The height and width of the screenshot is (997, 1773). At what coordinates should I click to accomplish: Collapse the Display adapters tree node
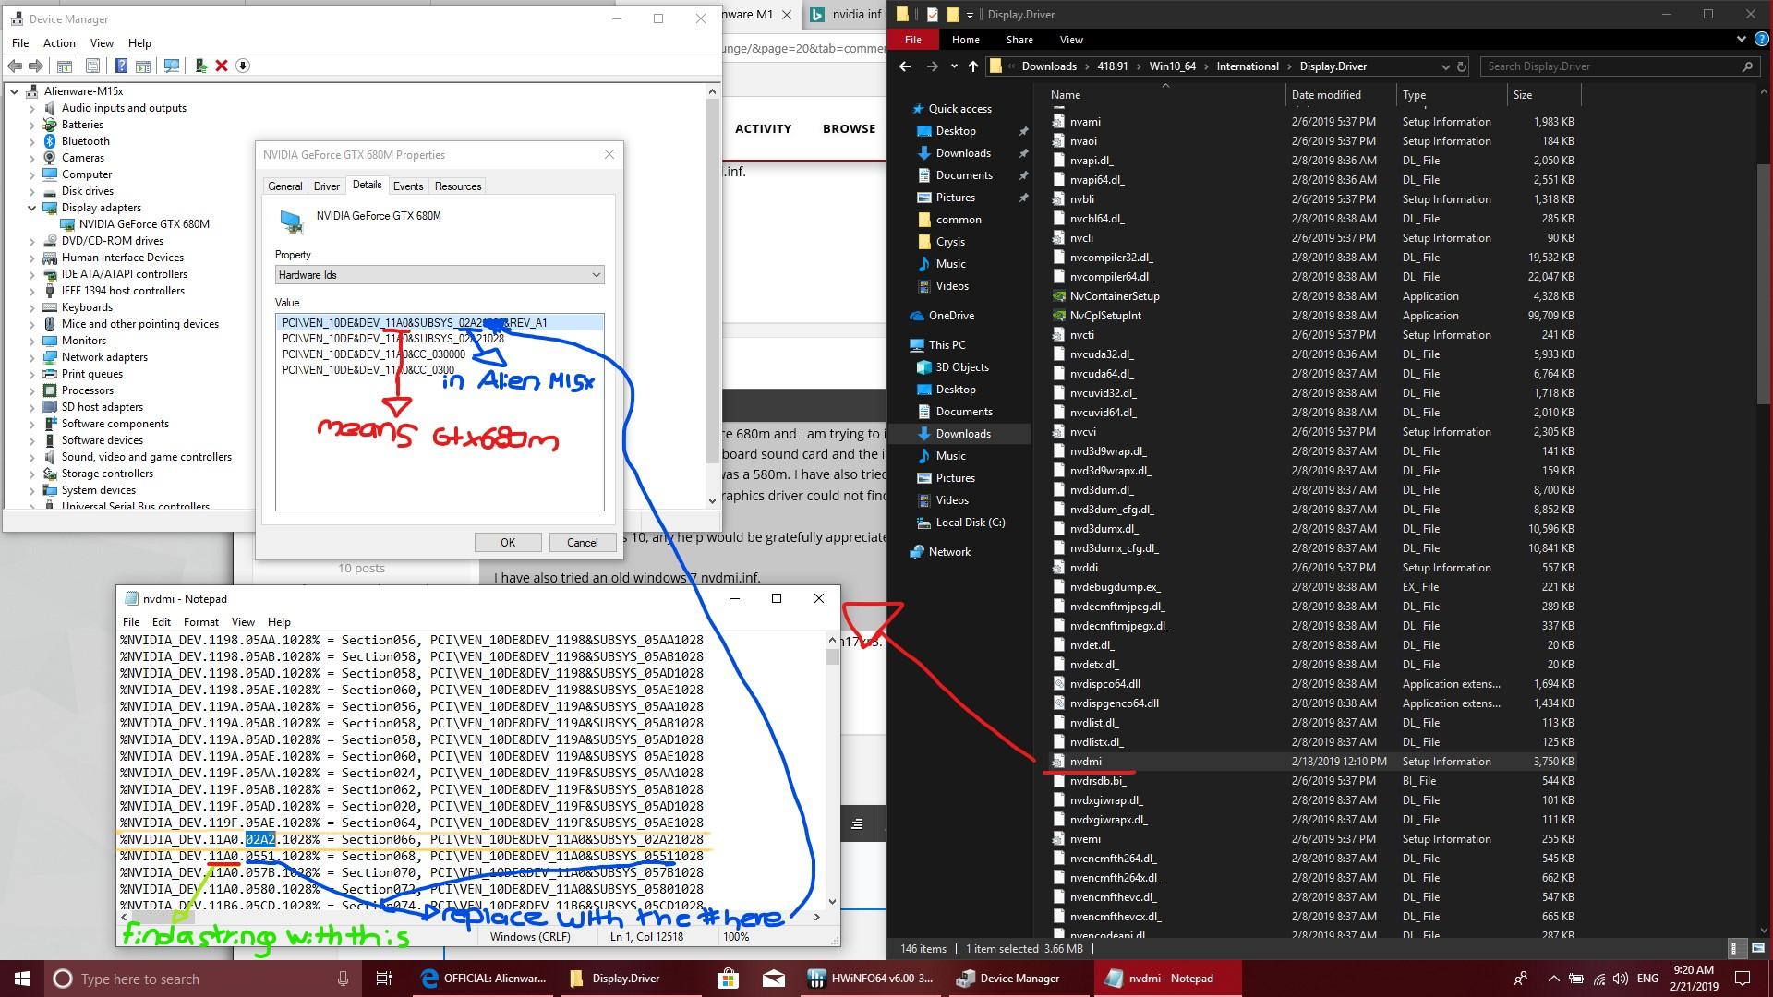32,208
